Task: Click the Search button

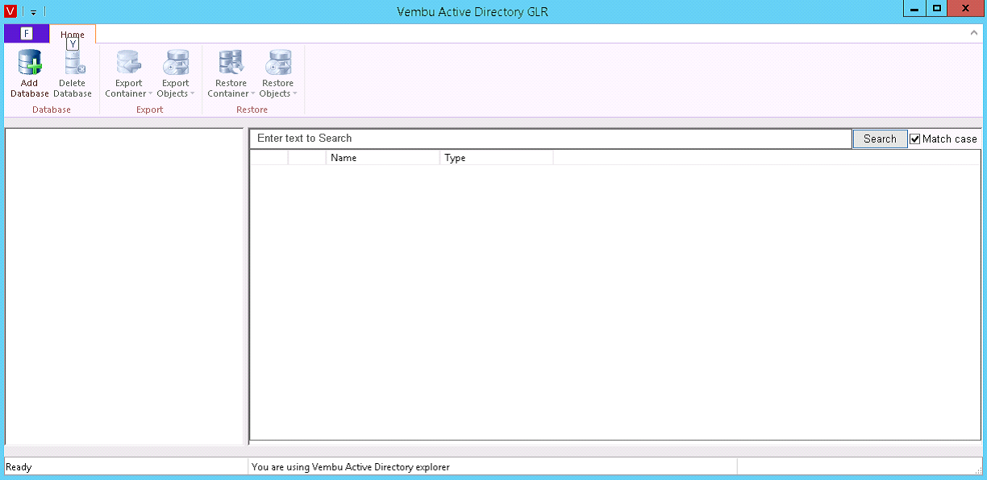Action: click(880, 139)
